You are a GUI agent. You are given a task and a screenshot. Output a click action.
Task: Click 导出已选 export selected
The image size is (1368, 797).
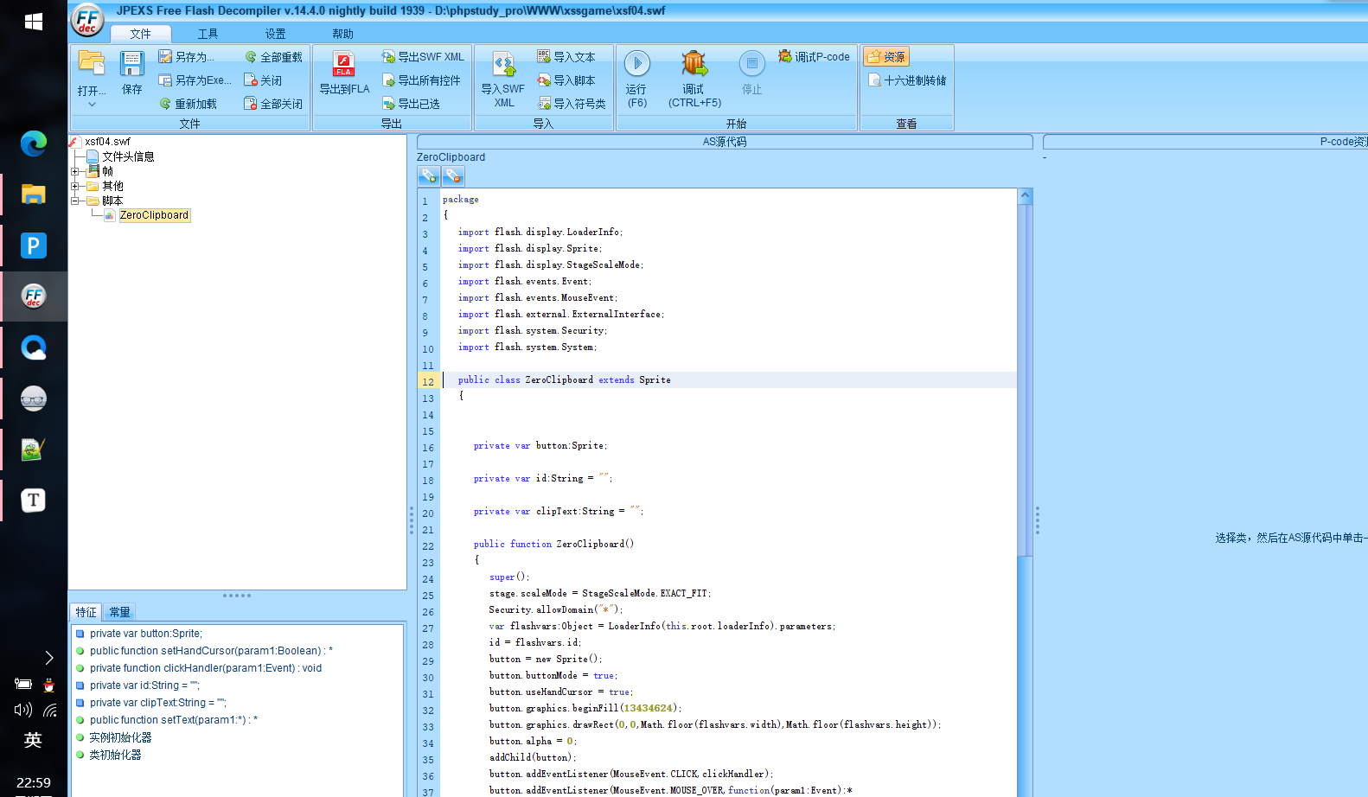click(411, 104)
